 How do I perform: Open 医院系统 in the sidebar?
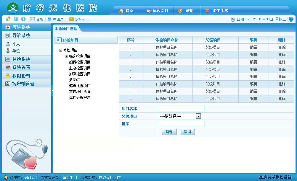pyautogui.click(x=27, y=27)
